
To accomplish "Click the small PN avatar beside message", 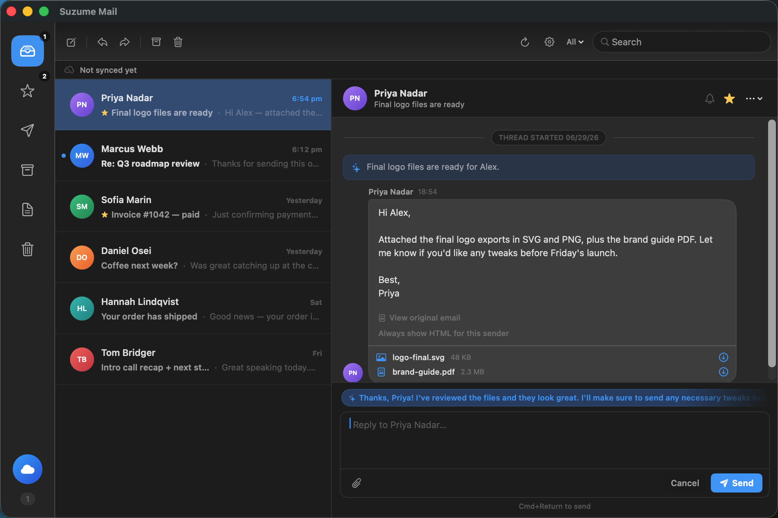I will [x=353, y=373].
